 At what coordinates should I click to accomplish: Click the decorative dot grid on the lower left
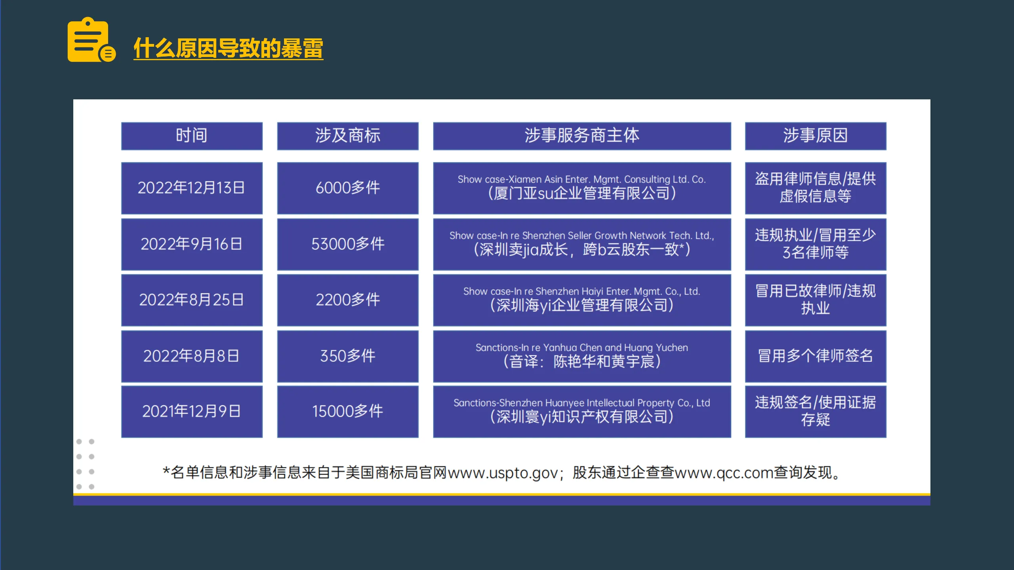coord(86,465)
